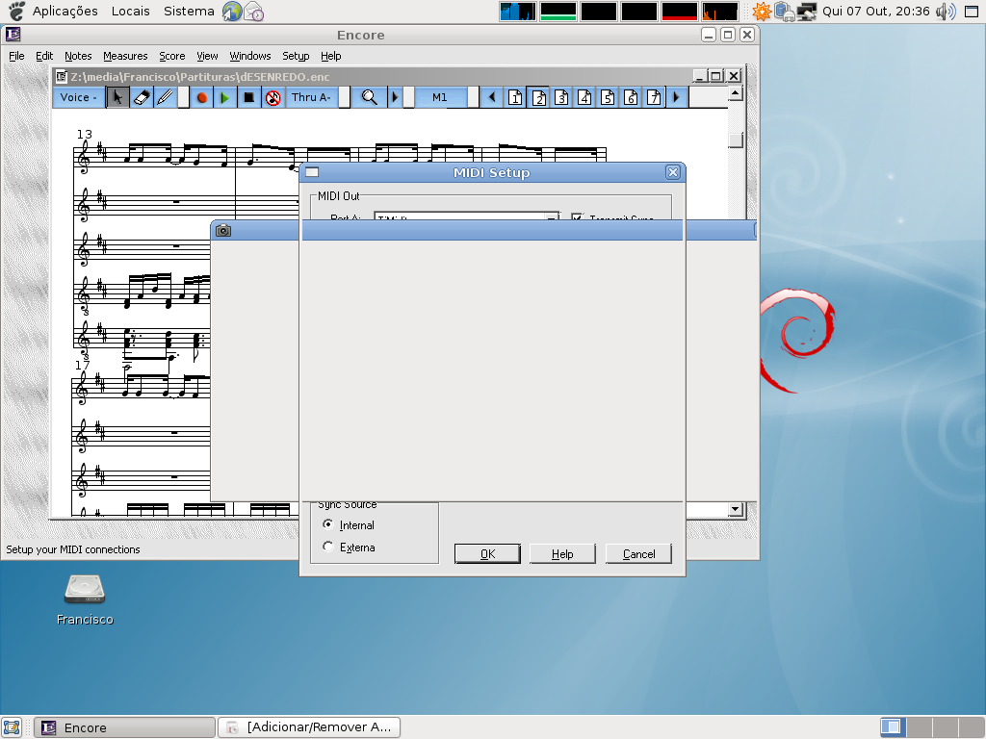Go to page 7 icon
This screenshot has width=986, height=739.
pyautogui.click(x=654, y=97)
